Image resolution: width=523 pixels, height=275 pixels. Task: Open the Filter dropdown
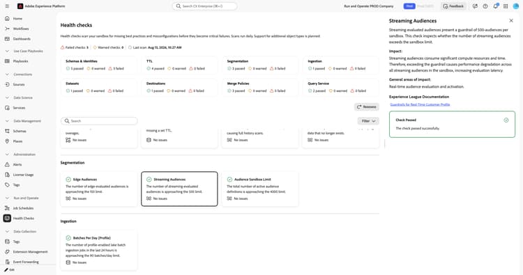368,121
